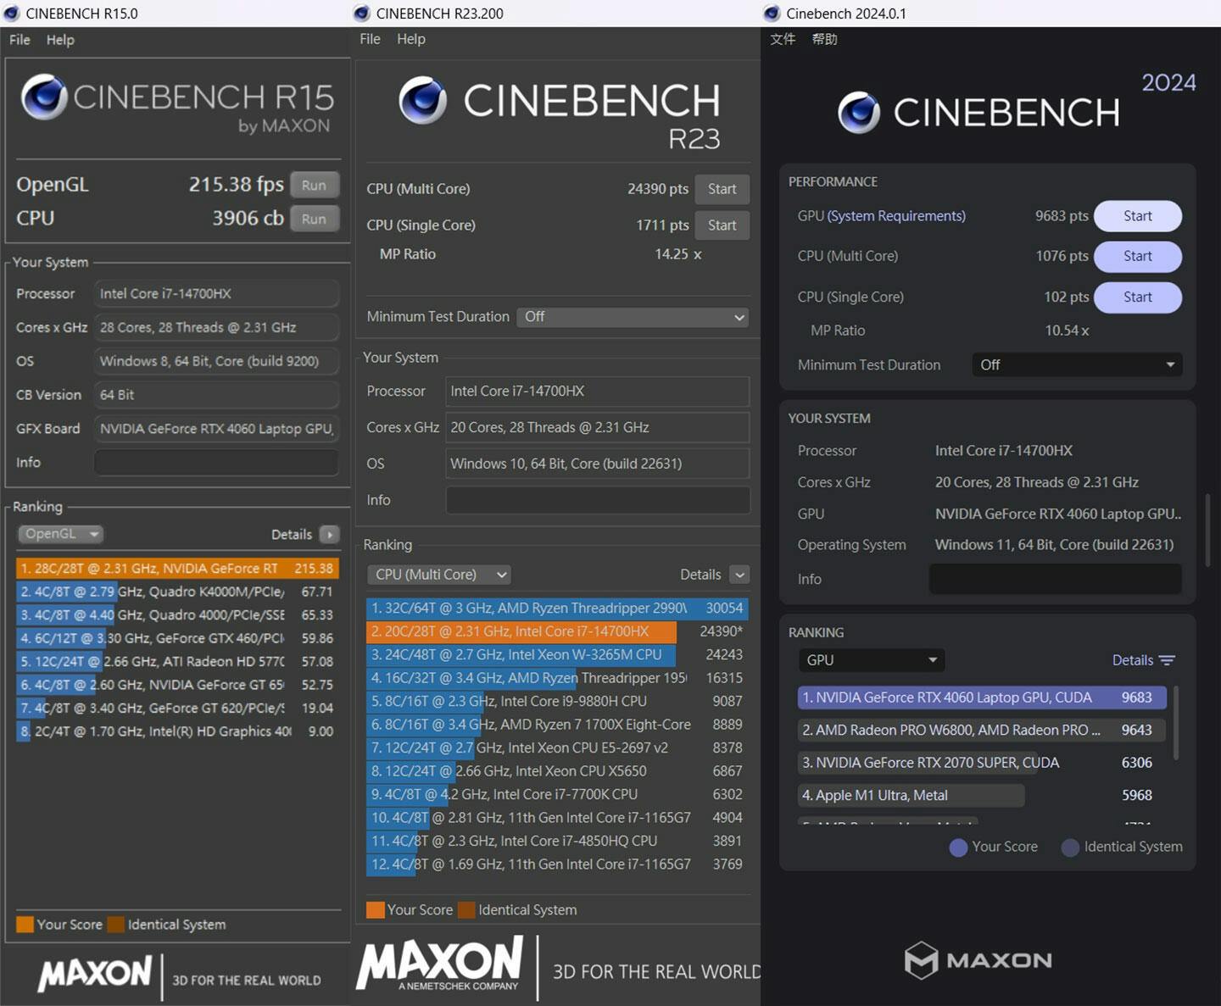Viewport: 1221px width, 1006px height.
Task: Click the GFX Board field in R15
Action: (x=216, y=429)
